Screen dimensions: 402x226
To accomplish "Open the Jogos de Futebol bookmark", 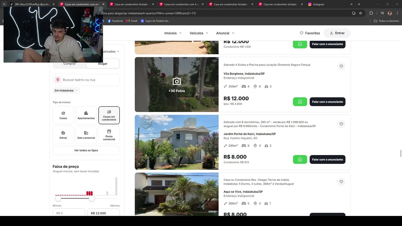I will point(155,21).
